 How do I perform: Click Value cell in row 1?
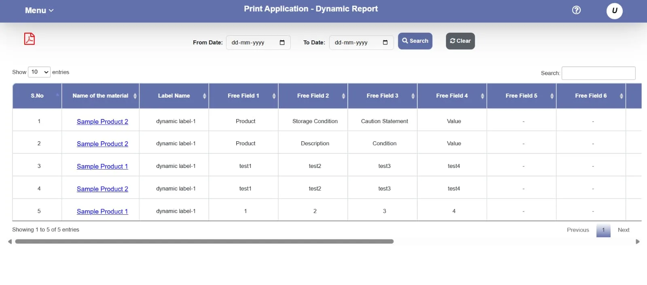[452, 120]
